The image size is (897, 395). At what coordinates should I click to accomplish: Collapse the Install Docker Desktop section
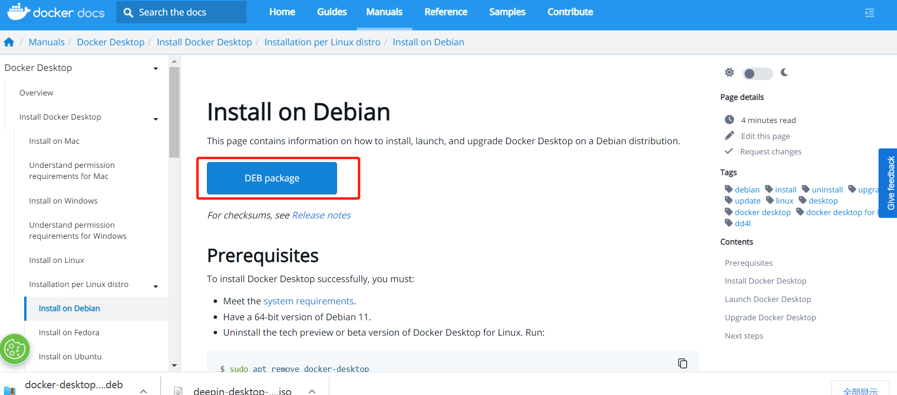tap(156, 119)
